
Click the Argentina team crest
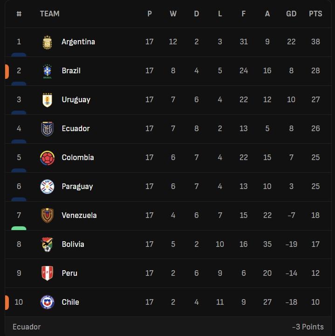(x=47, y=42)
